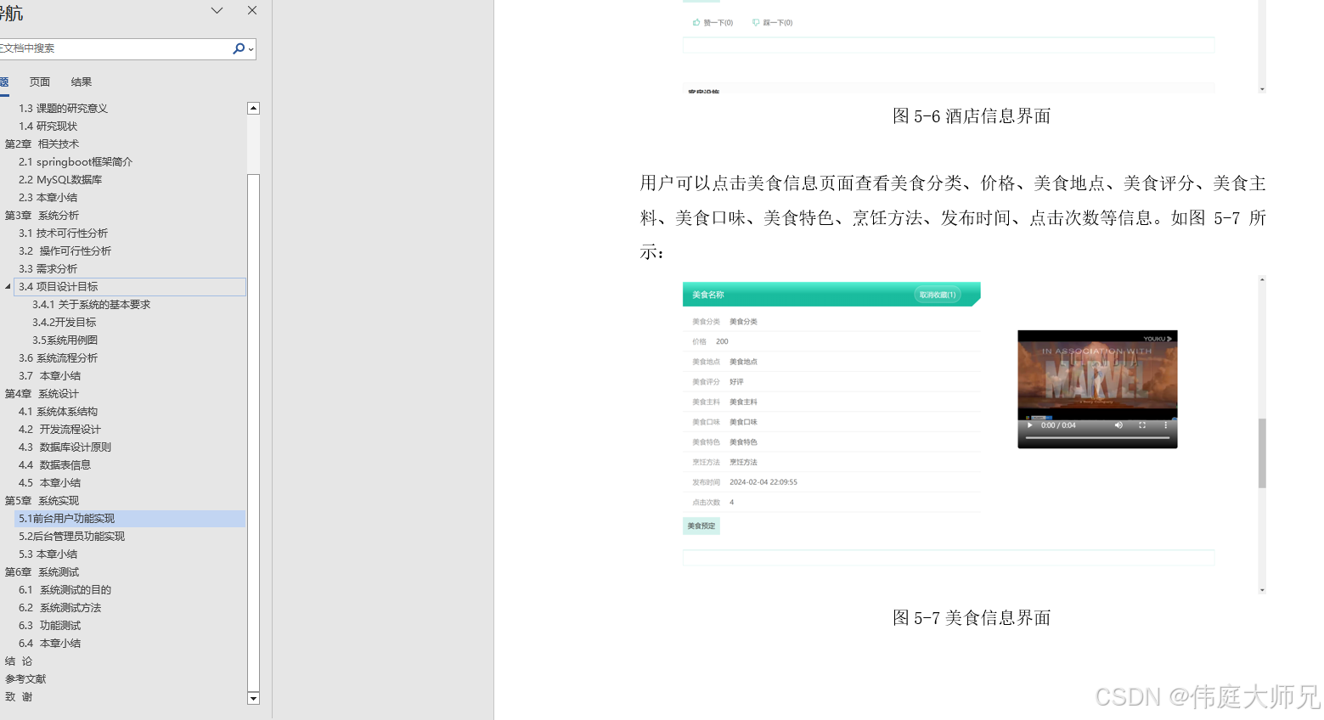Click the 发布时间 value 2024-02-04 22:09:55
Viewport: 1324px width, 720px height.
click(x=763, y=482)
